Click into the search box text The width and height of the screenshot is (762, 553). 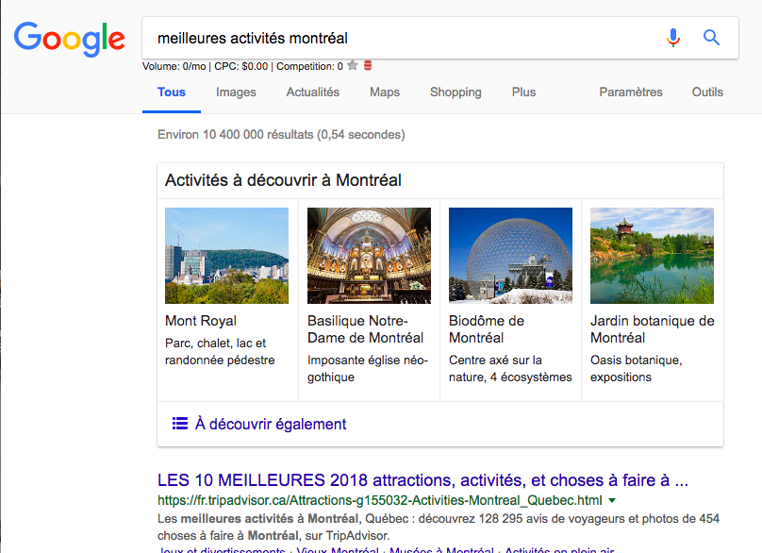253,38
